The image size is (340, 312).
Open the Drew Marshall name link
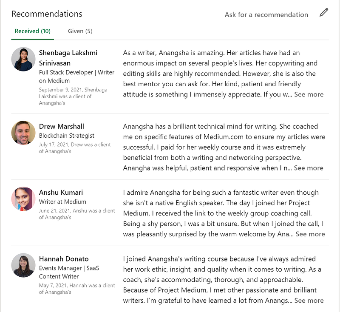(62, 126)
